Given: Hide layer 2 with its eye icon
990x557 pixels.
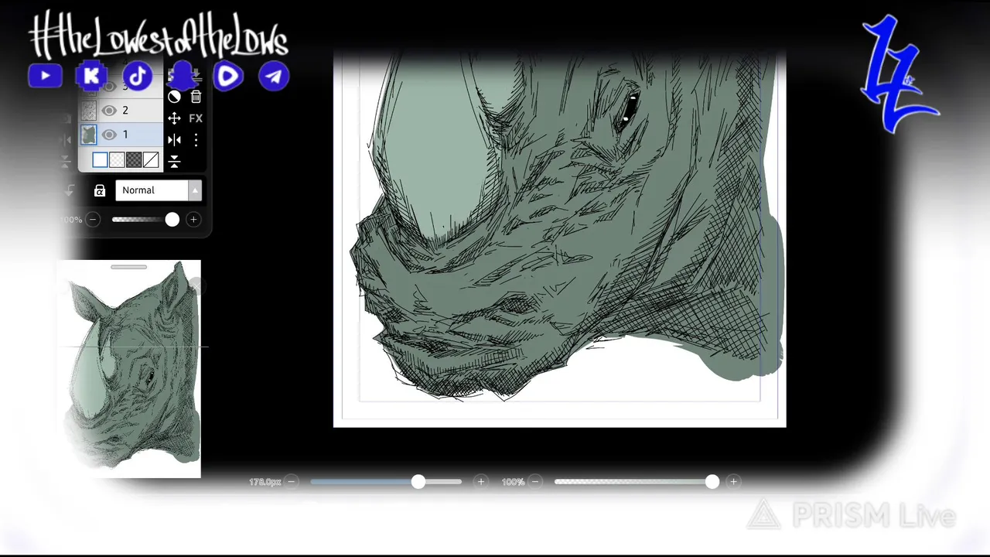Looking at the screenshot, I should click(109, 111).
